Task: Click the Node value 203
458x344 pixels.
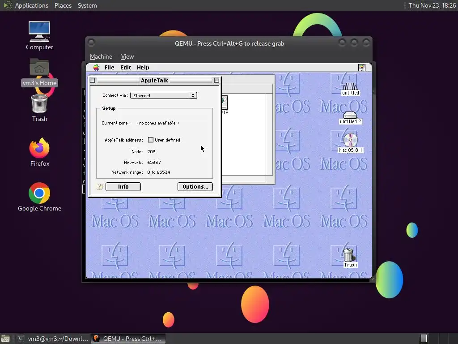Action: tap(151, 151)
